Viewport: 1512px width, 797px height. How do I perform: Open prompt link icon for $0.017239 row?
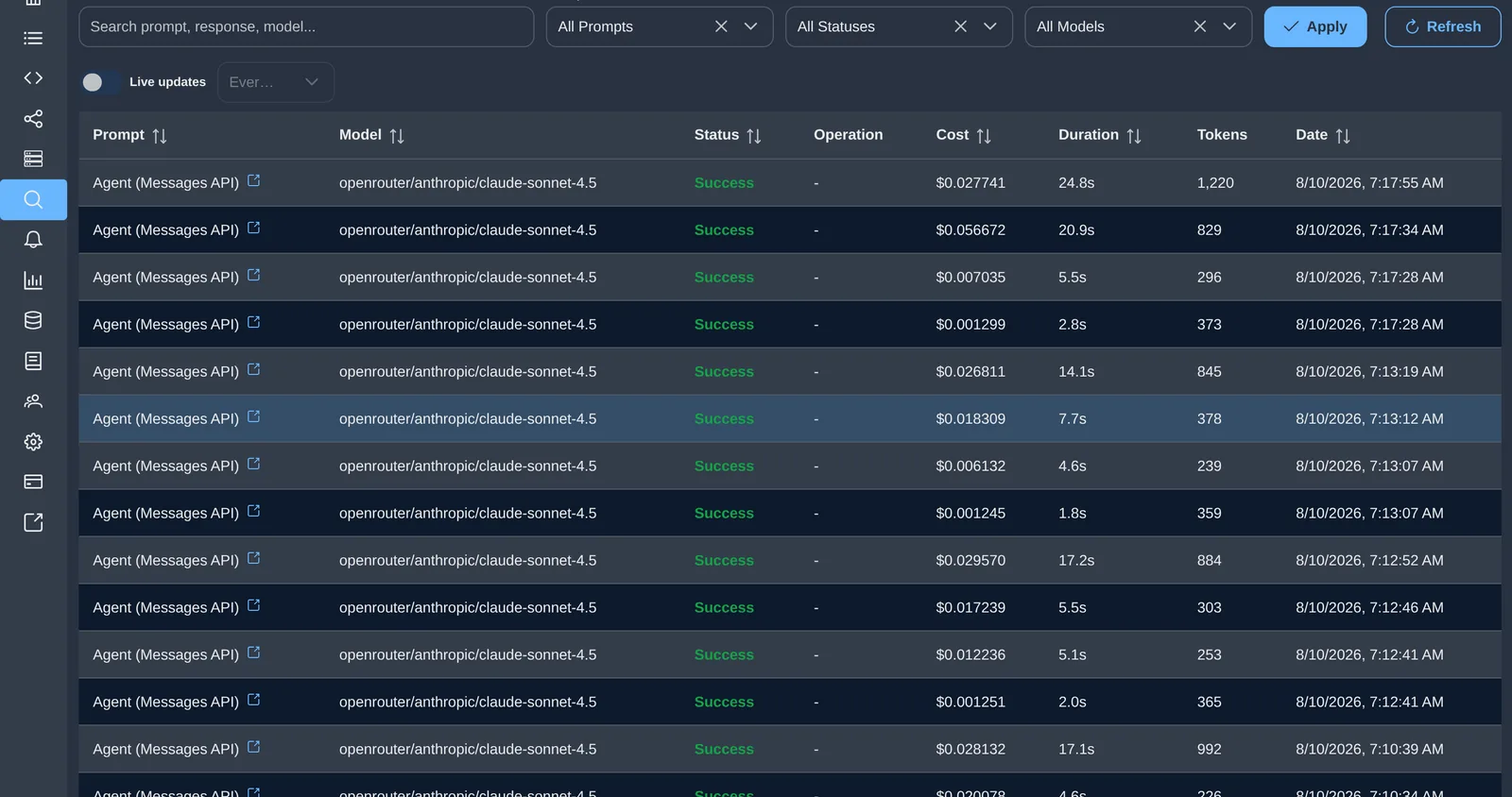click(253, 605)
